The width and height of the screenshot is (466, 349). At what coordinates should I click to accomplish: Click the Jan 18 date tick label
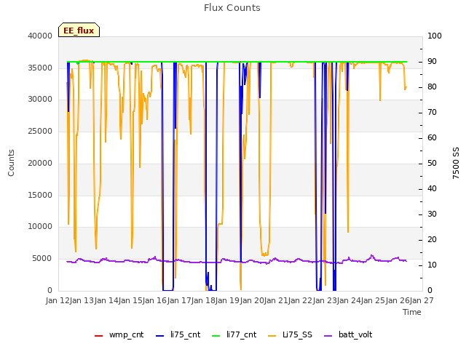point(203,300)
